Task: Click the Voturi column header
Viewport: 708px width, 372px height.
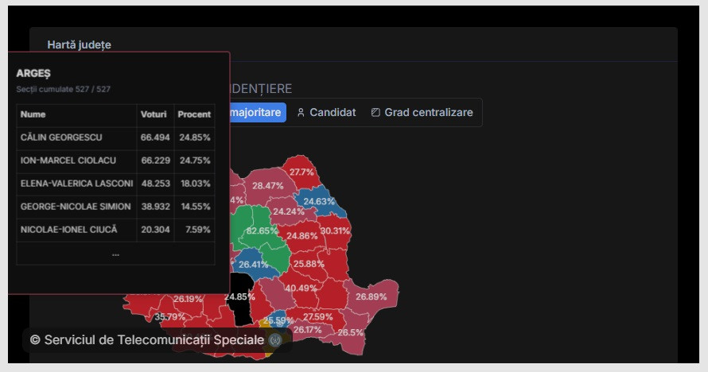Action: coord(154,114)
